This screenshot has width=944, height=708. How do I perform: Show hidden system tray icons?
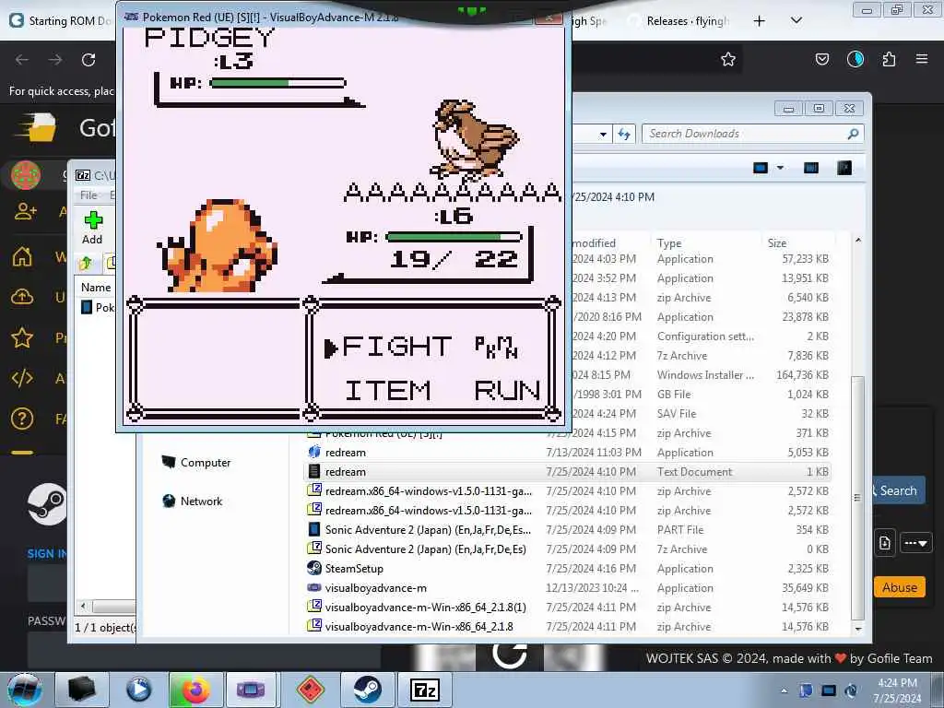click(x=784, y=690)
